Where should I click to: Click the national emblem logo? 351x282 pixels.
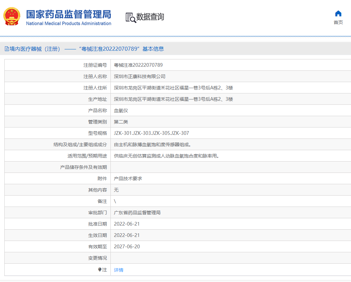click(x=12, y=16)
